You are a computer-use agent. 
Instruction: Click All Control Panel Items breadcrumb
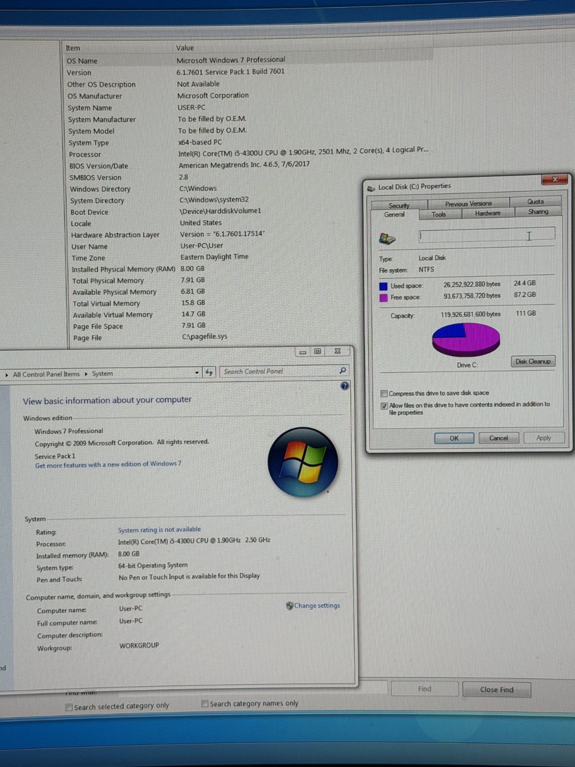(46, 374)
